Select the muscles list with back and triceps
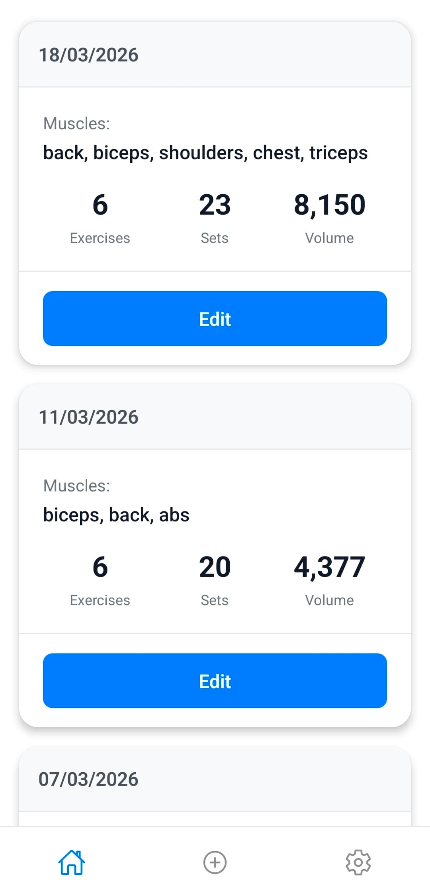 pos(206,152)
